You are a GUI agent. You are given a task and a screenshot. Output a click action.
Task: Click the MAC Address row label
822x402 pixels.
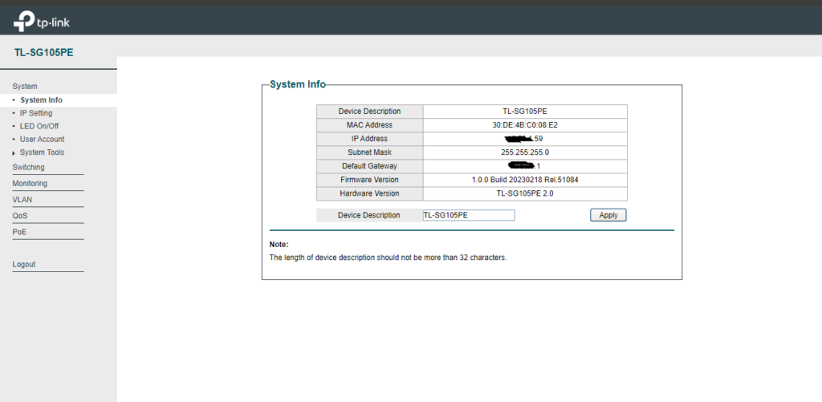pos(369,125)
